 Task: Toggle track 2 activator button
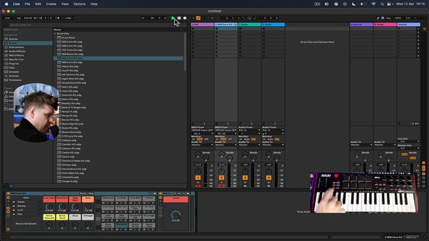point(221,177)
